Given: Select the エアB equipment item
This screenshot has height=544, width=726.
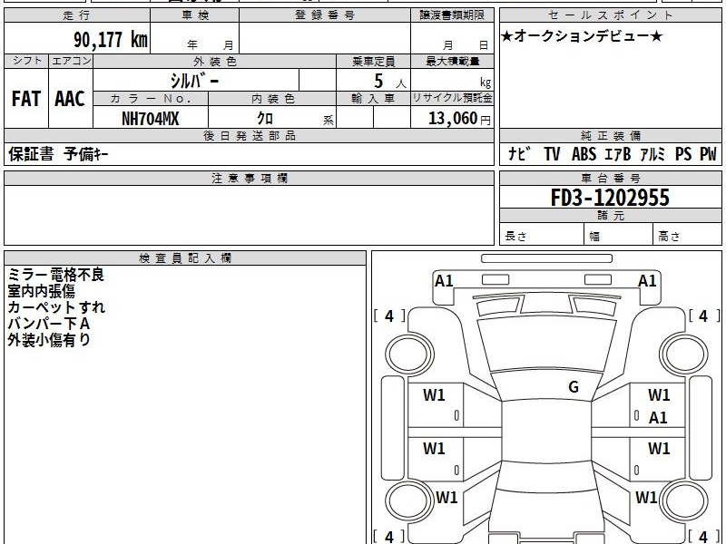Looking at the screenshot, I should tap(618, 154).
